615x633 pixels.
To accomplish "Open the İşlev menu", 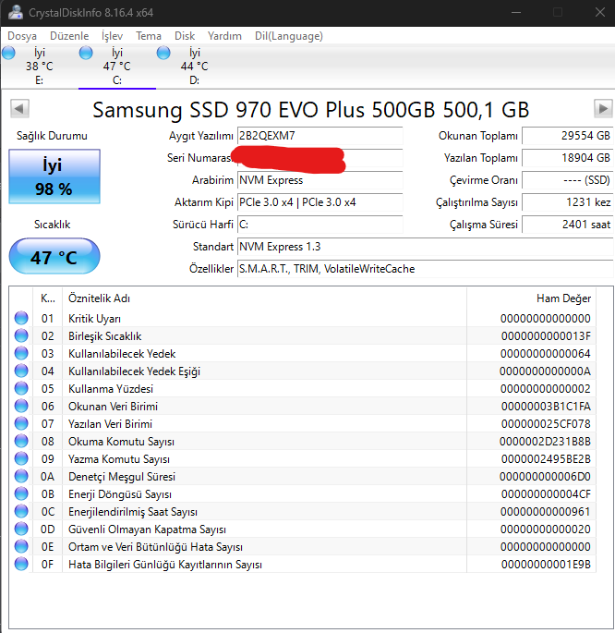I will coord(112,36).
